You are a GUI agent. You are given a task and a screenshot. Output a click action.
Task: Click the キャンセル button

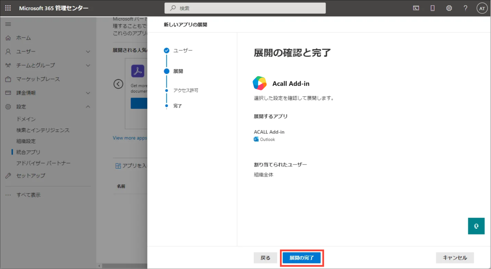455,258
